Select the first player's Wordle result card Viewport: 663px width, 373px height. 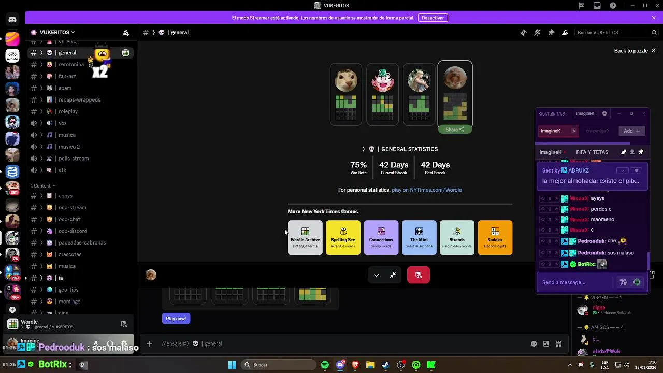[346, 94]
